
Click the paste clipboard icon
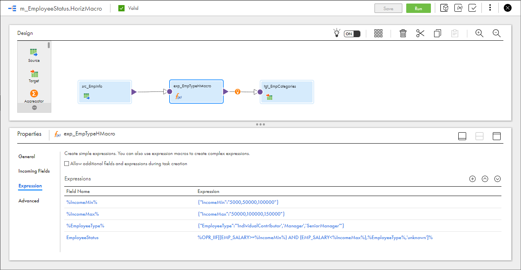point(455,33)
